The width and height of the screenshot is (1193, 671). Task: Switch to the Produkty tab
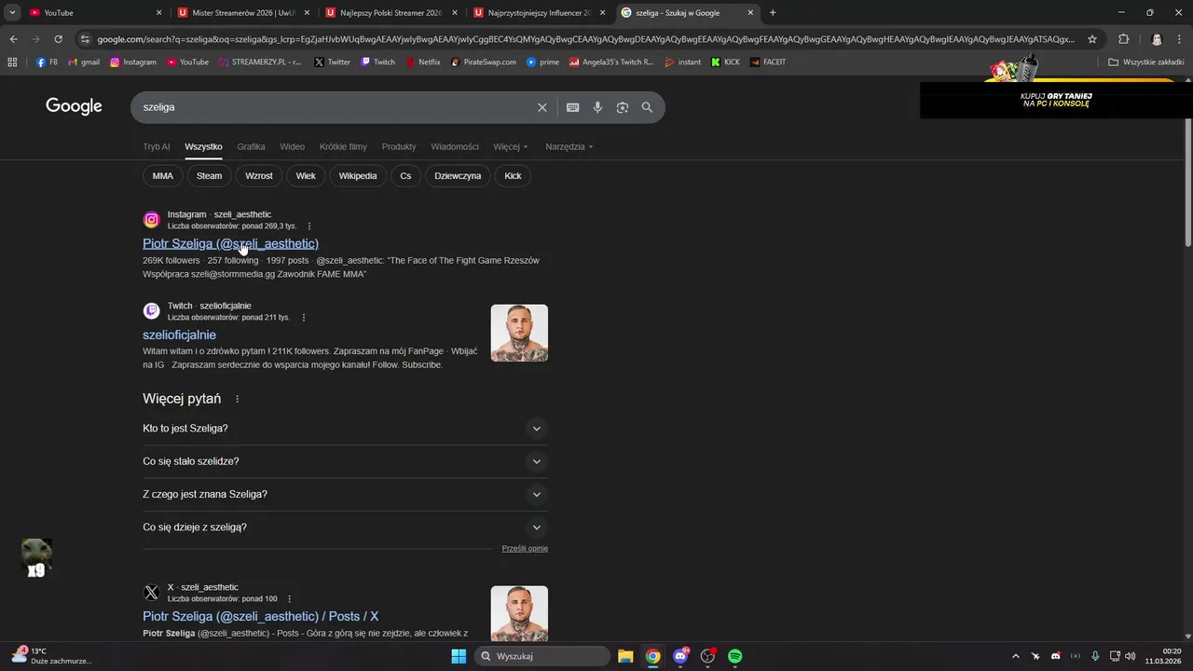pyautogui.click(x=399, y=146)
